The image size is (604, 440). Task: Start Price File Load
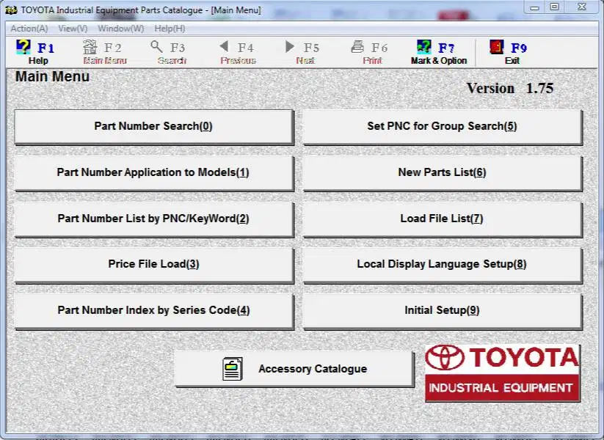click(x=153, y=264)
